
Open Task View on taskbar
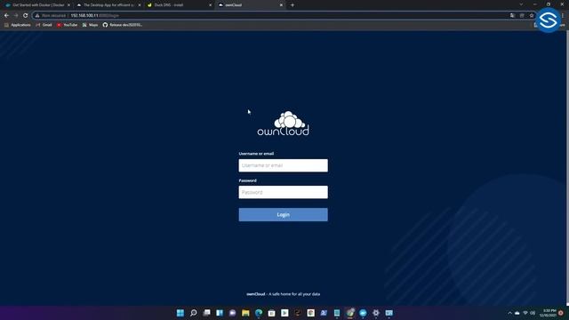(206, 313)
